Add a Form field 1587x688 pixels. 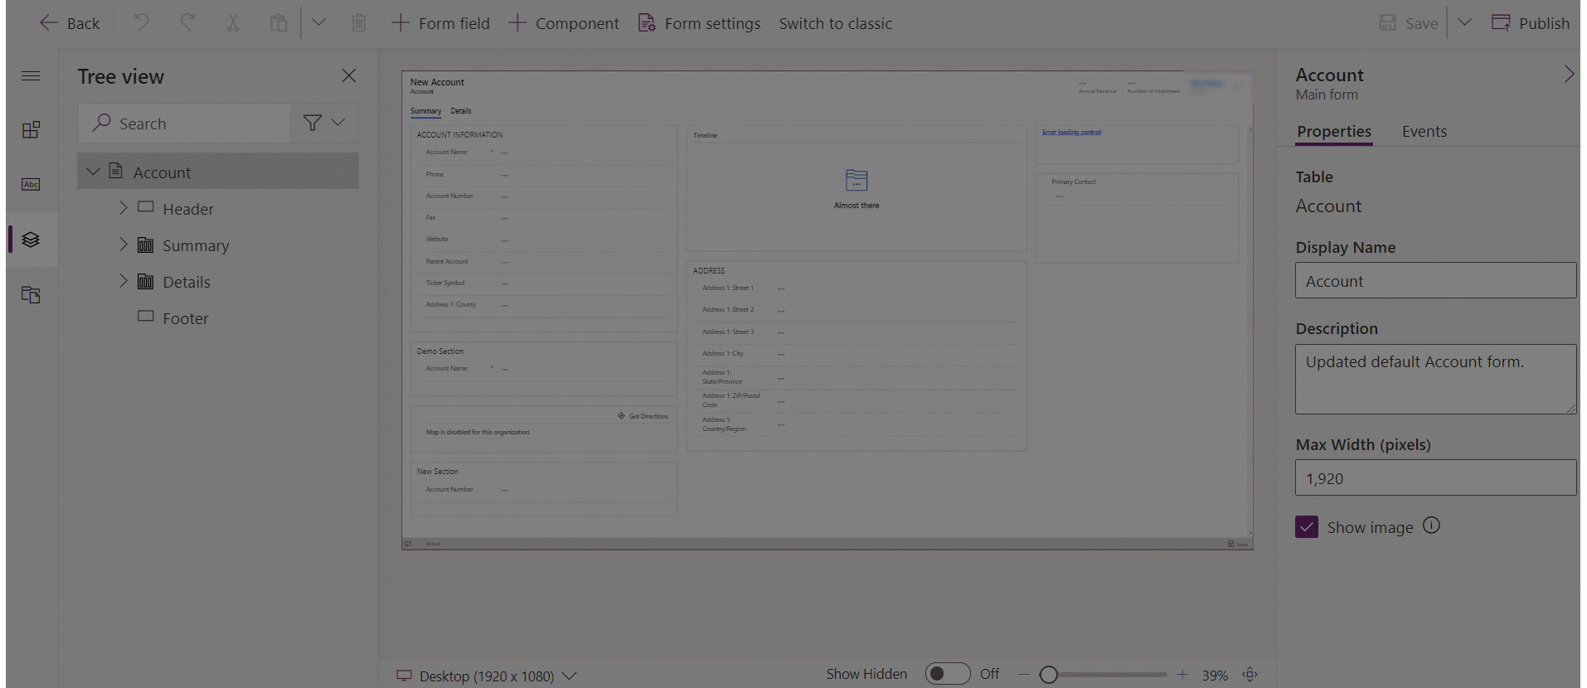(x=440, y=23)
